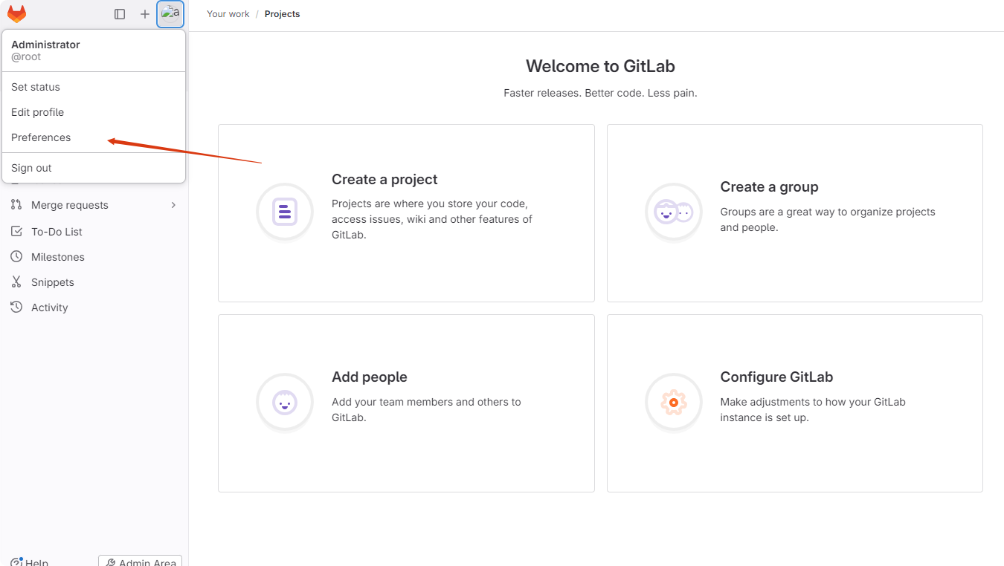Click the Milestones clock icon

point(16,257)
